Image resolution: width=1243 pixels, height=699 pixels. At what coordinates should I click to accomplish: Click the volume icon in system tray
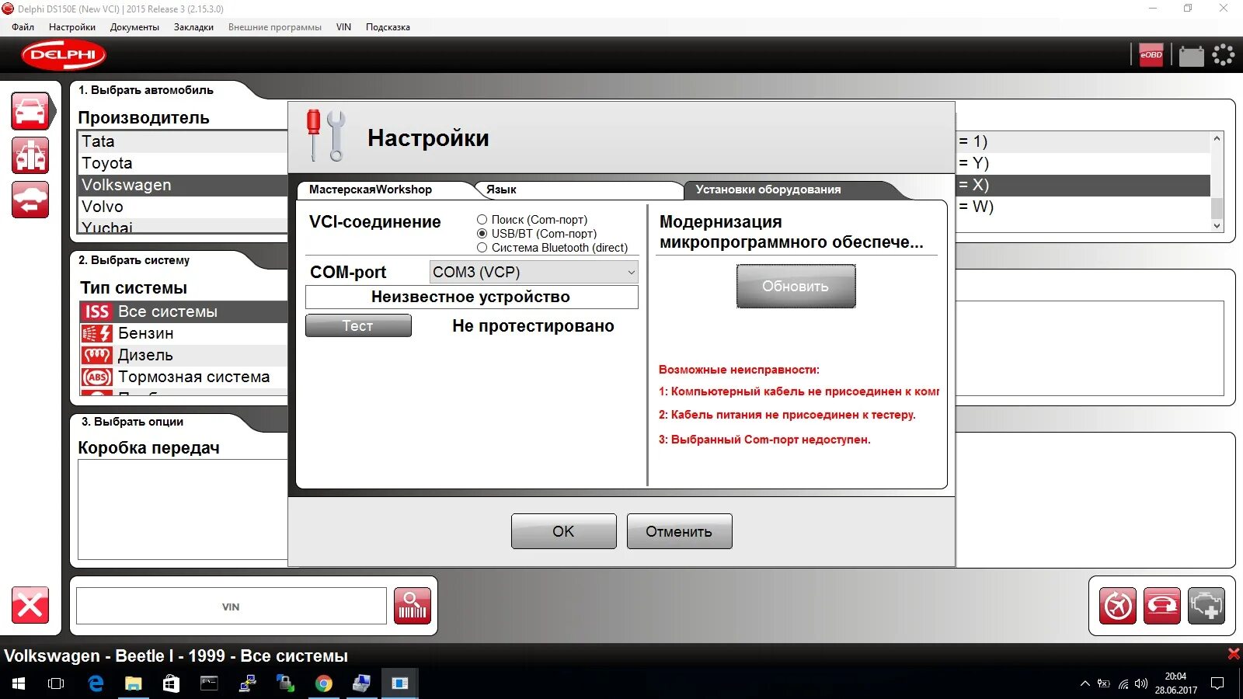pos(1141,684)
